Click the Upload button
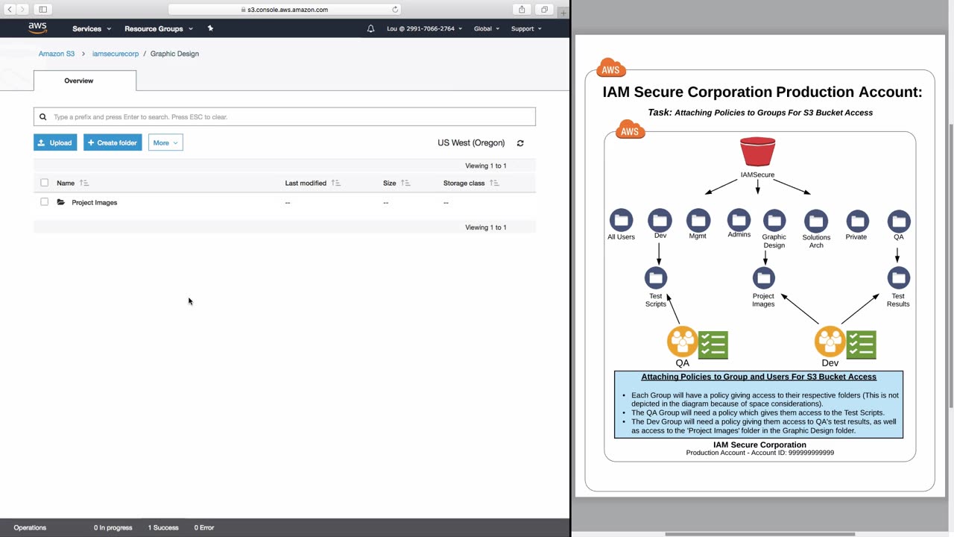Image resolution: width=954 pixels, height=537 pixels. (x=55, y=142)
